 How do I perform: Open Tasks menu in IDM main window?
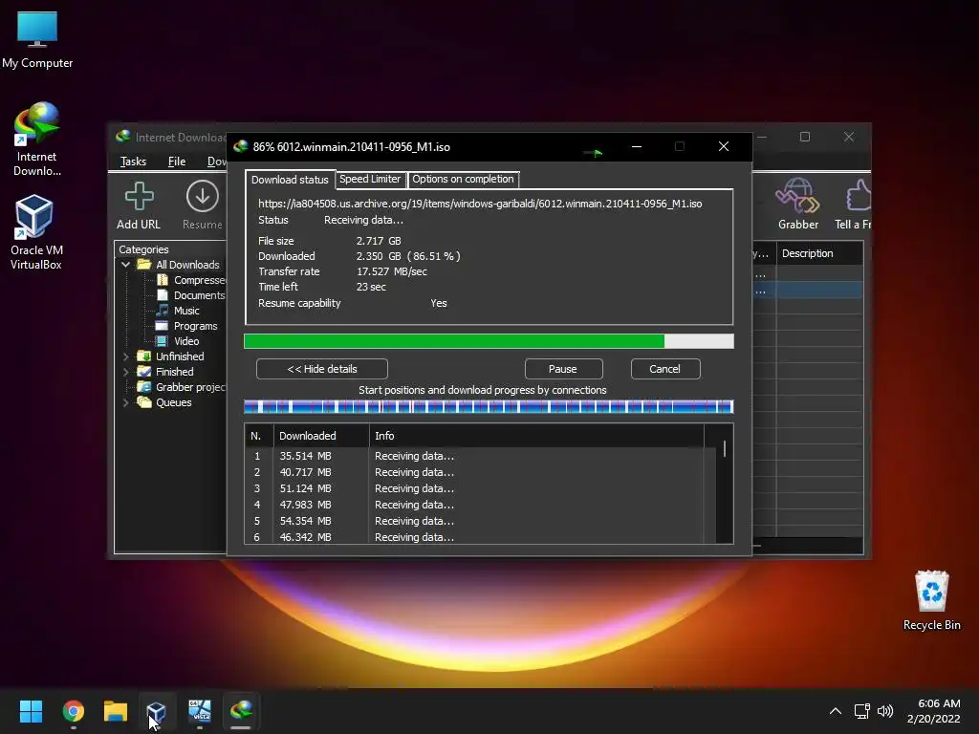[133, 162]
